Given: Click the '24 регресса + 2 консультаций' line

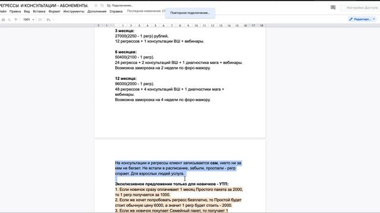Looking at the screenshot, I should (179, 63).
